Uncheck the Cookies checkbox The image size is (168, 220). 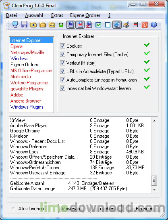(62, 46)
